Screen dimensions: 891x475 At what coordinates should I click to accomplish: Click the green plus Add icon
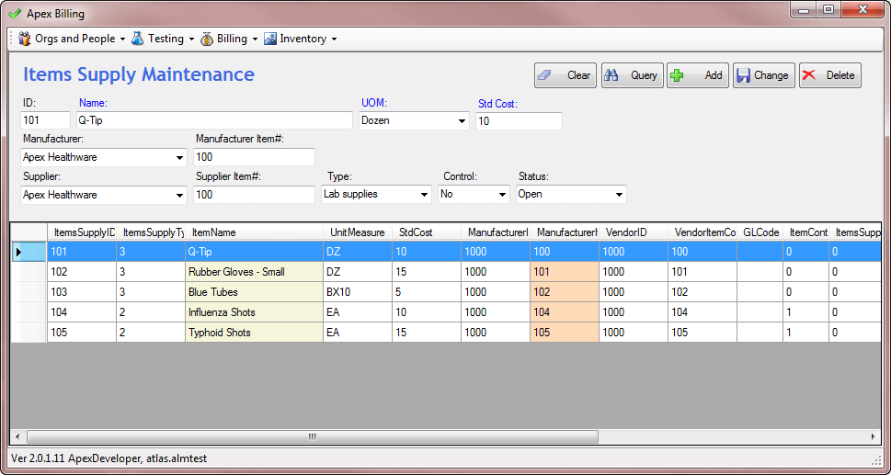click(x=678, y=75)
